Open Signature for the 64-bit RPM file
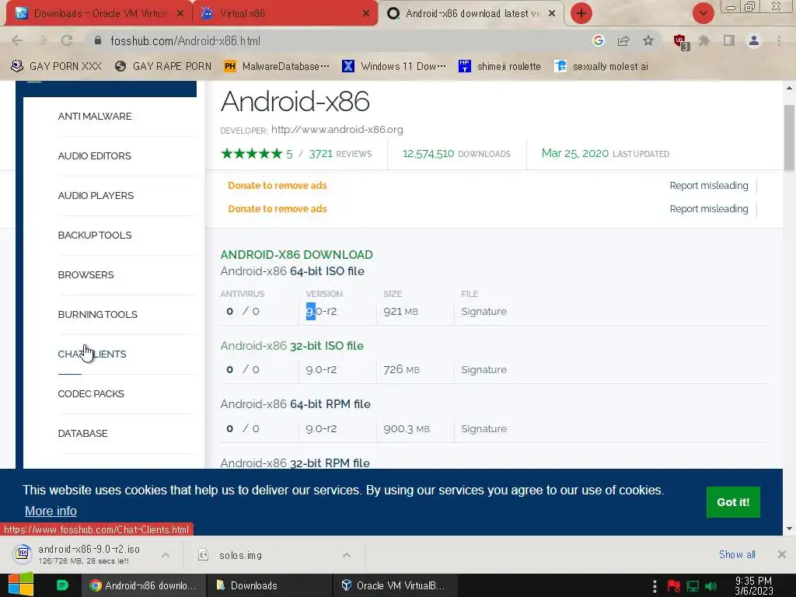 484,428
